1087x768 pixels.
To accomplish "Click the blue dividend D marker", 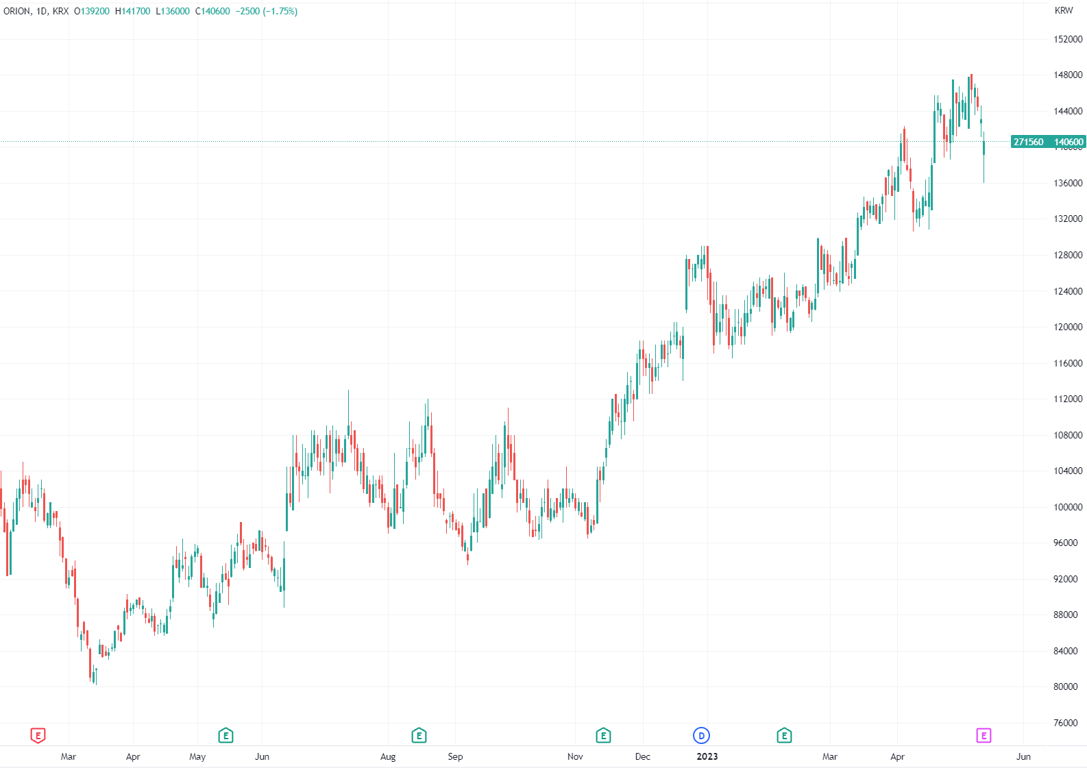I will coord(701,736).
